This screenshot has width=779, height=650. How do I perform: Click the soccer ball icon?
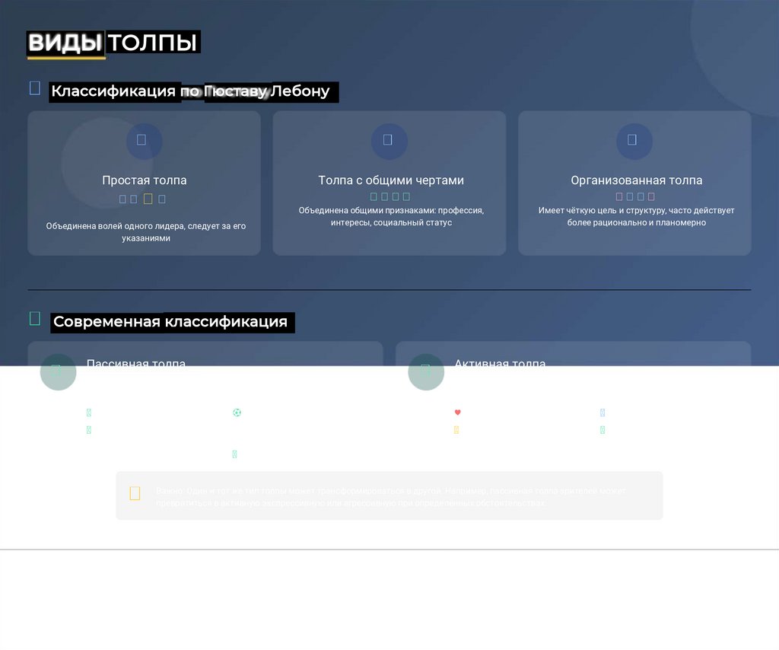(237, 413)
